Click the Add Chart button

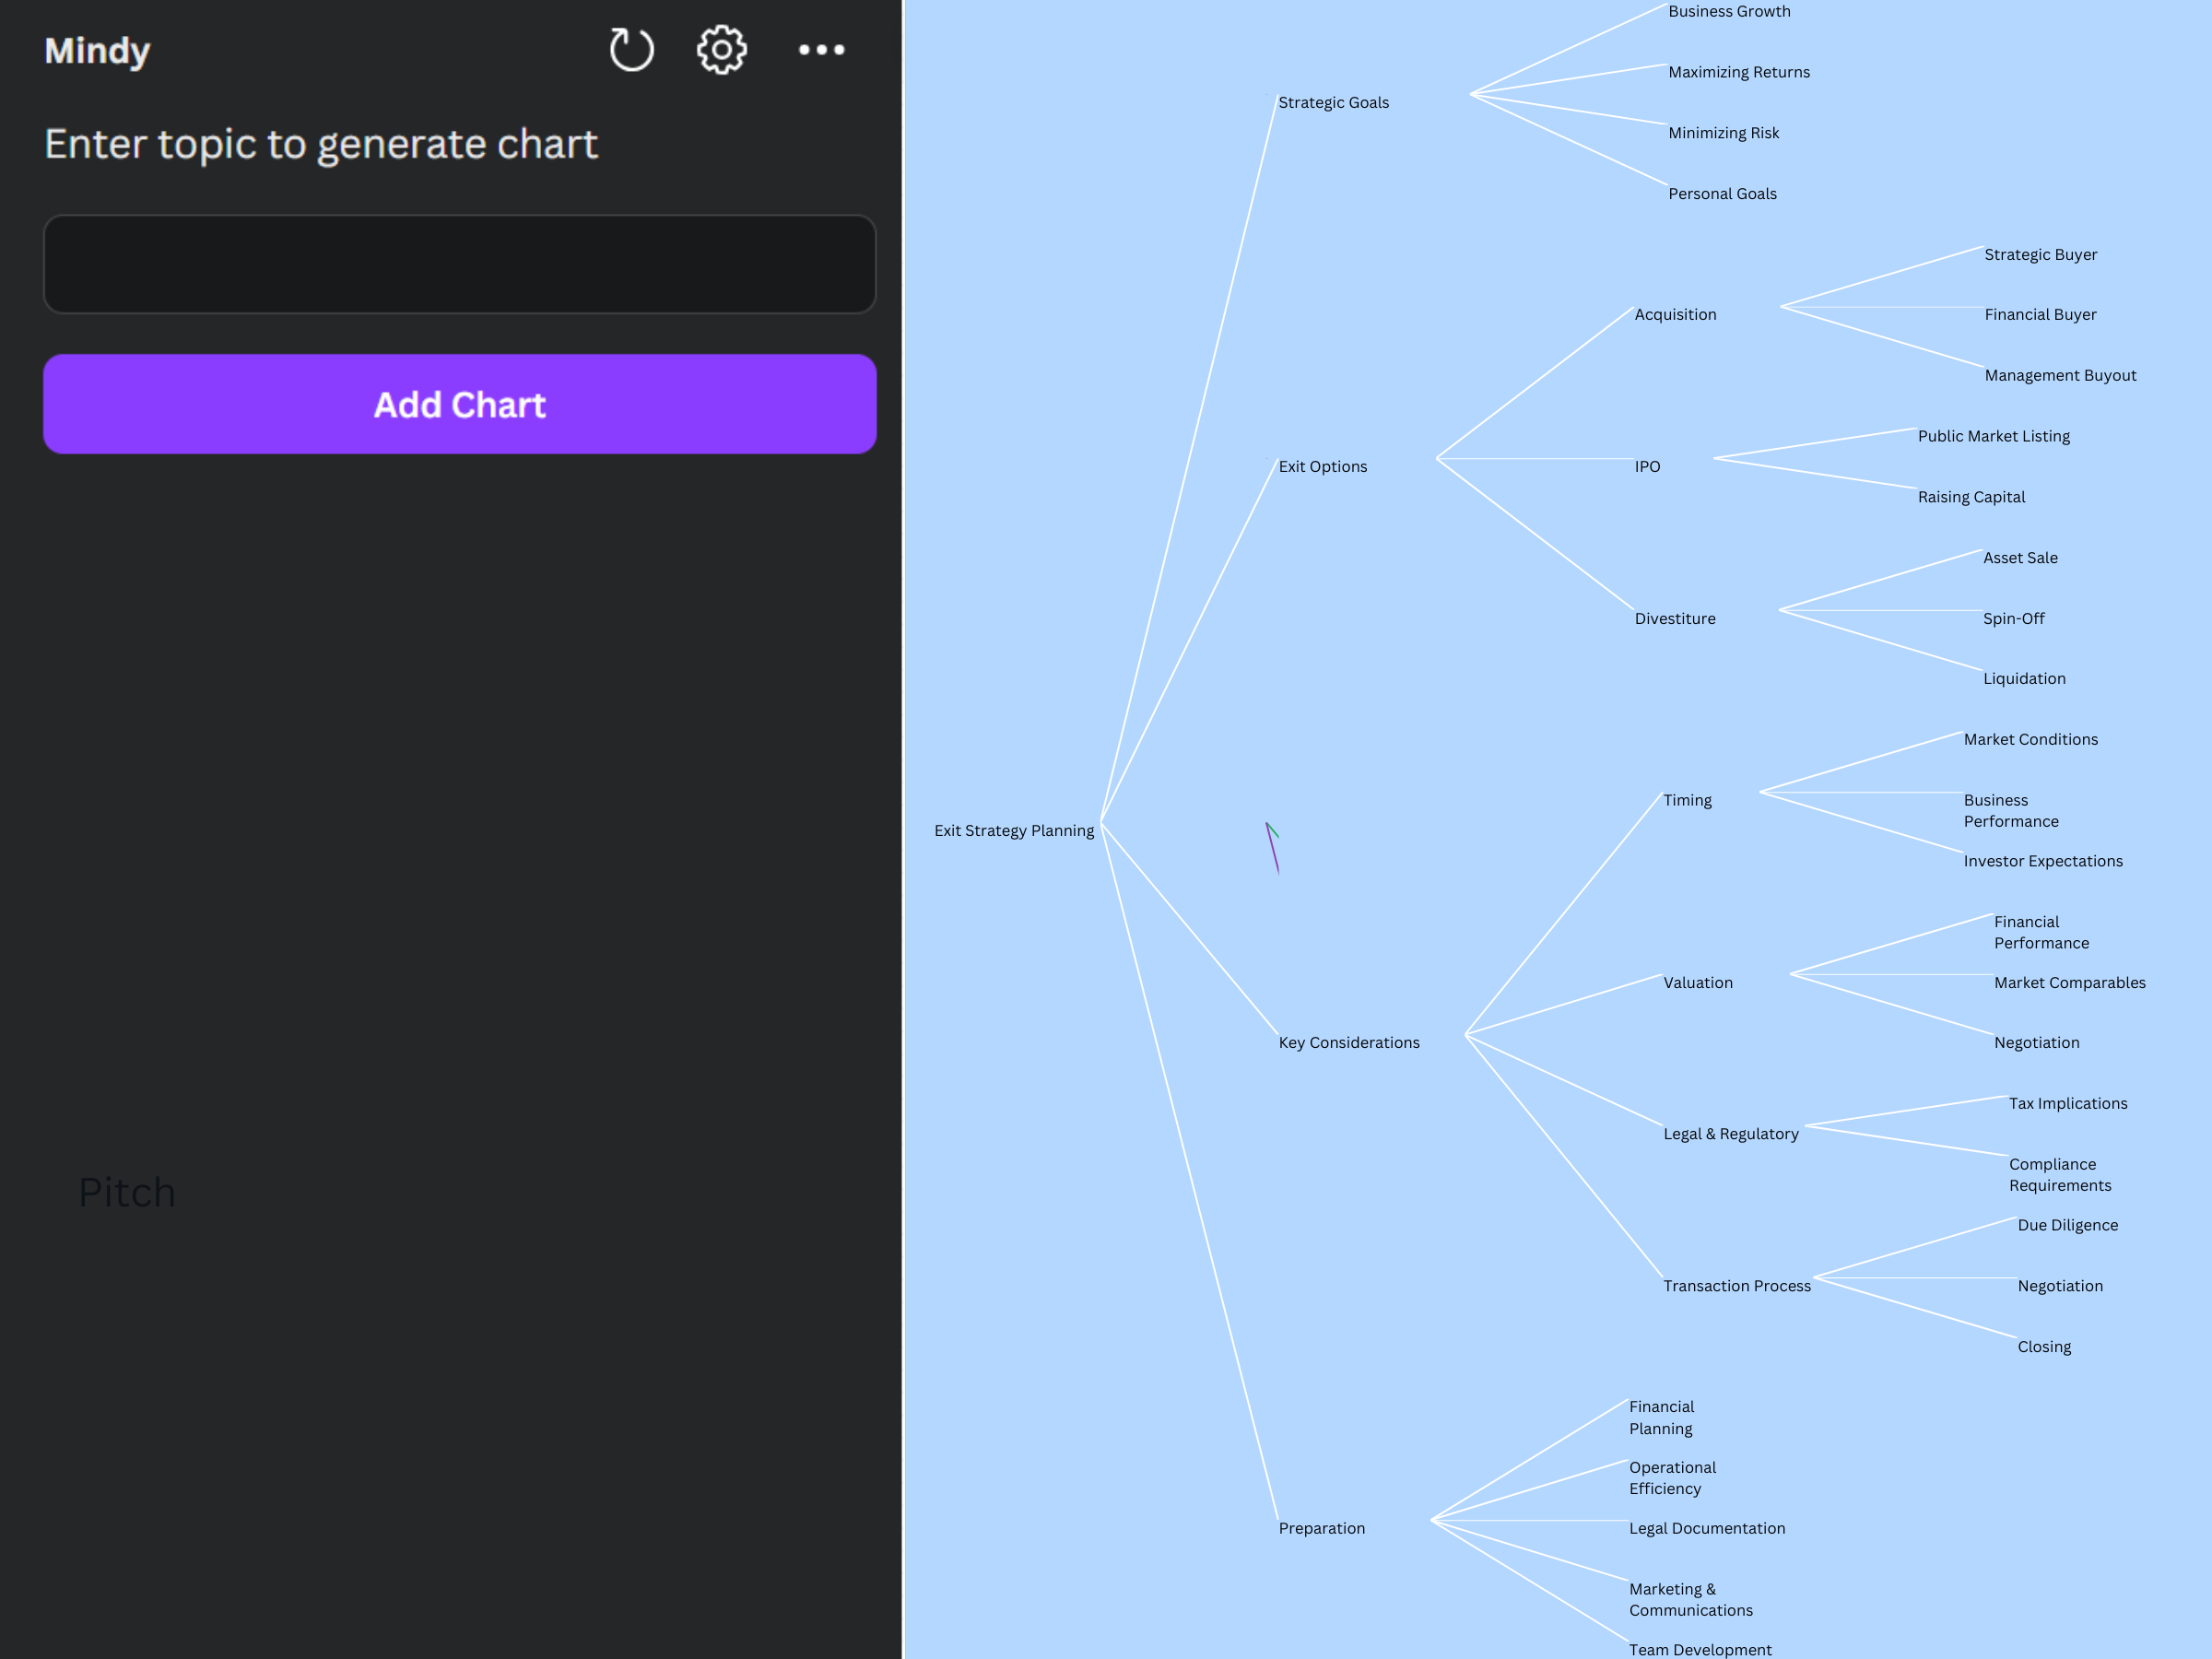[460, 404]
